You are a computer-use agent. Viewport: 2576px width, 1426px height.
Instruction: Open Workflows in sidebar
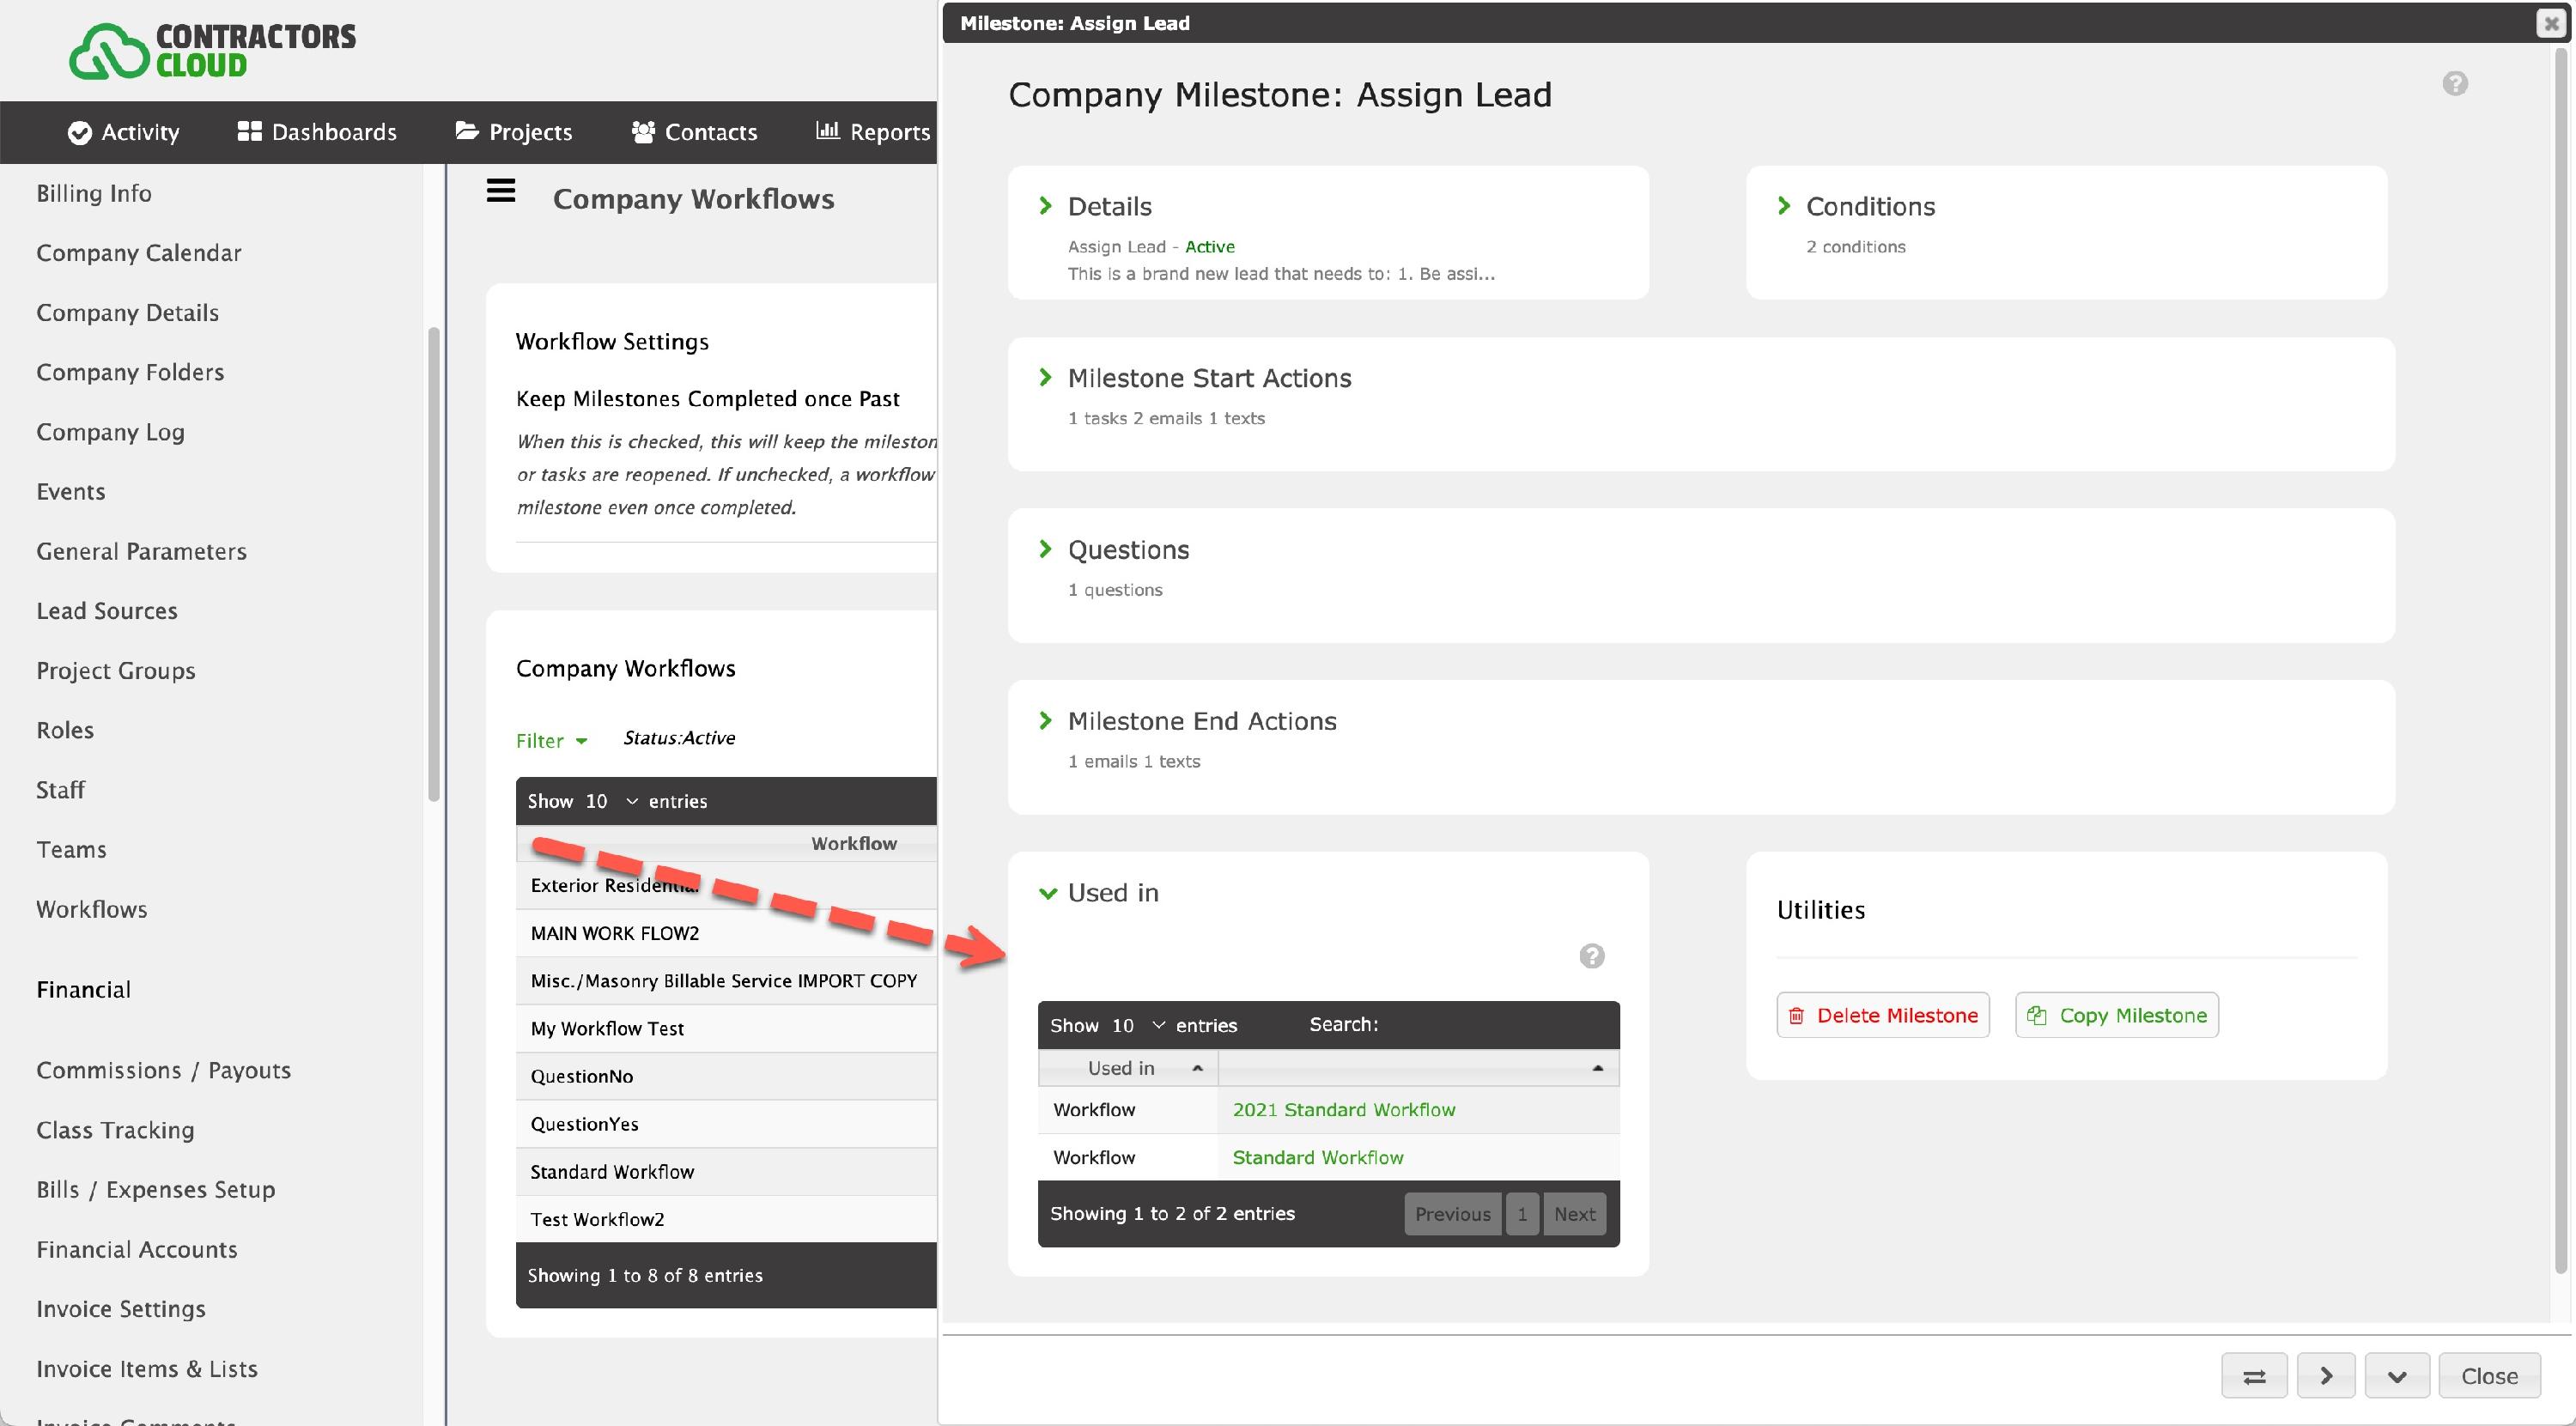[x=92, y=909]
